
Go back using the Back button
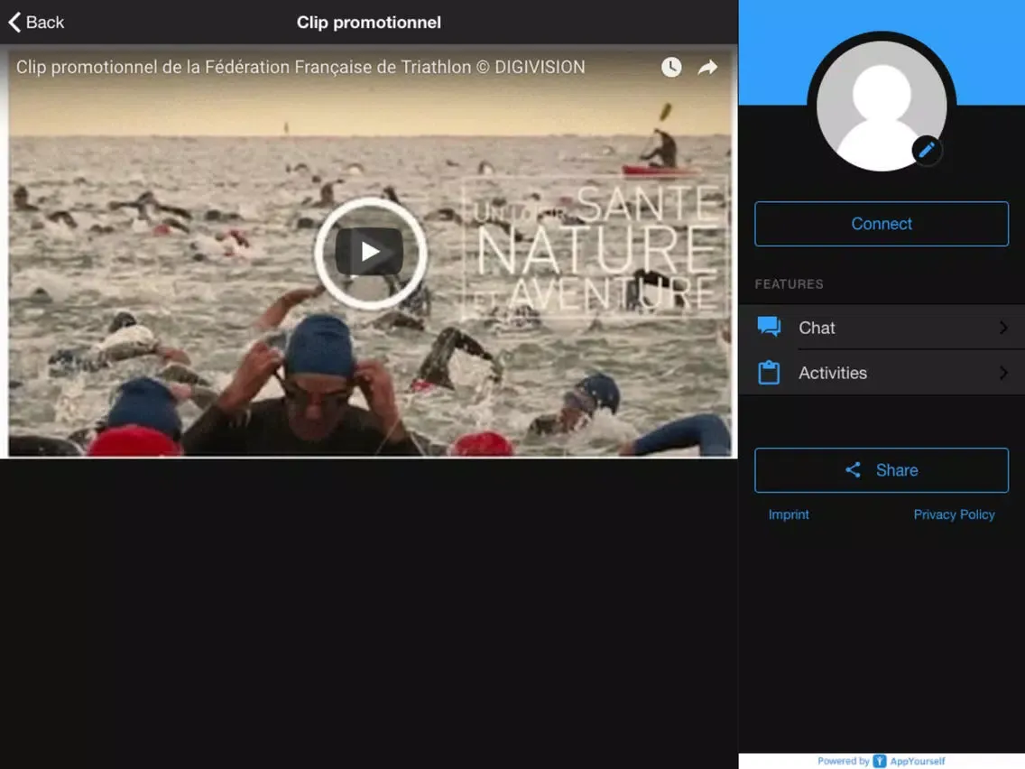[x=36, y=23]
